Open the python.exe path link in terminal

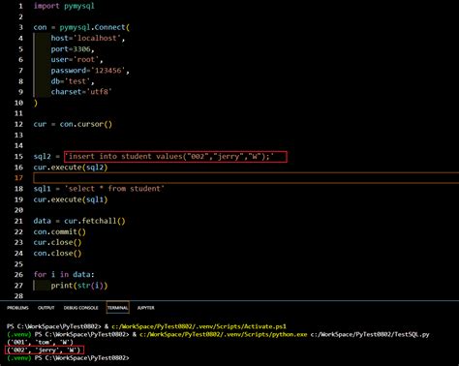tap(223, 334)
